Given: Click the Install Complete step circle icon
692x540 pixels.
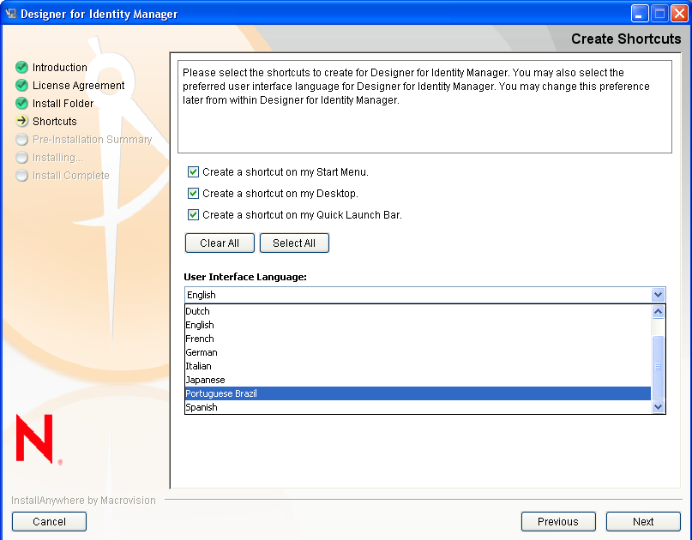Looking at the screenshot, I should [21, 175].
